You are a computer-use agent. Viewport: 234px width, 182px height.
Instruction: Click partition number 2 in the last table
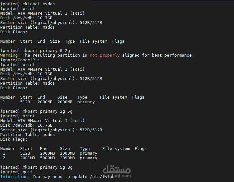pyautogui.click(x=4, y=158)
